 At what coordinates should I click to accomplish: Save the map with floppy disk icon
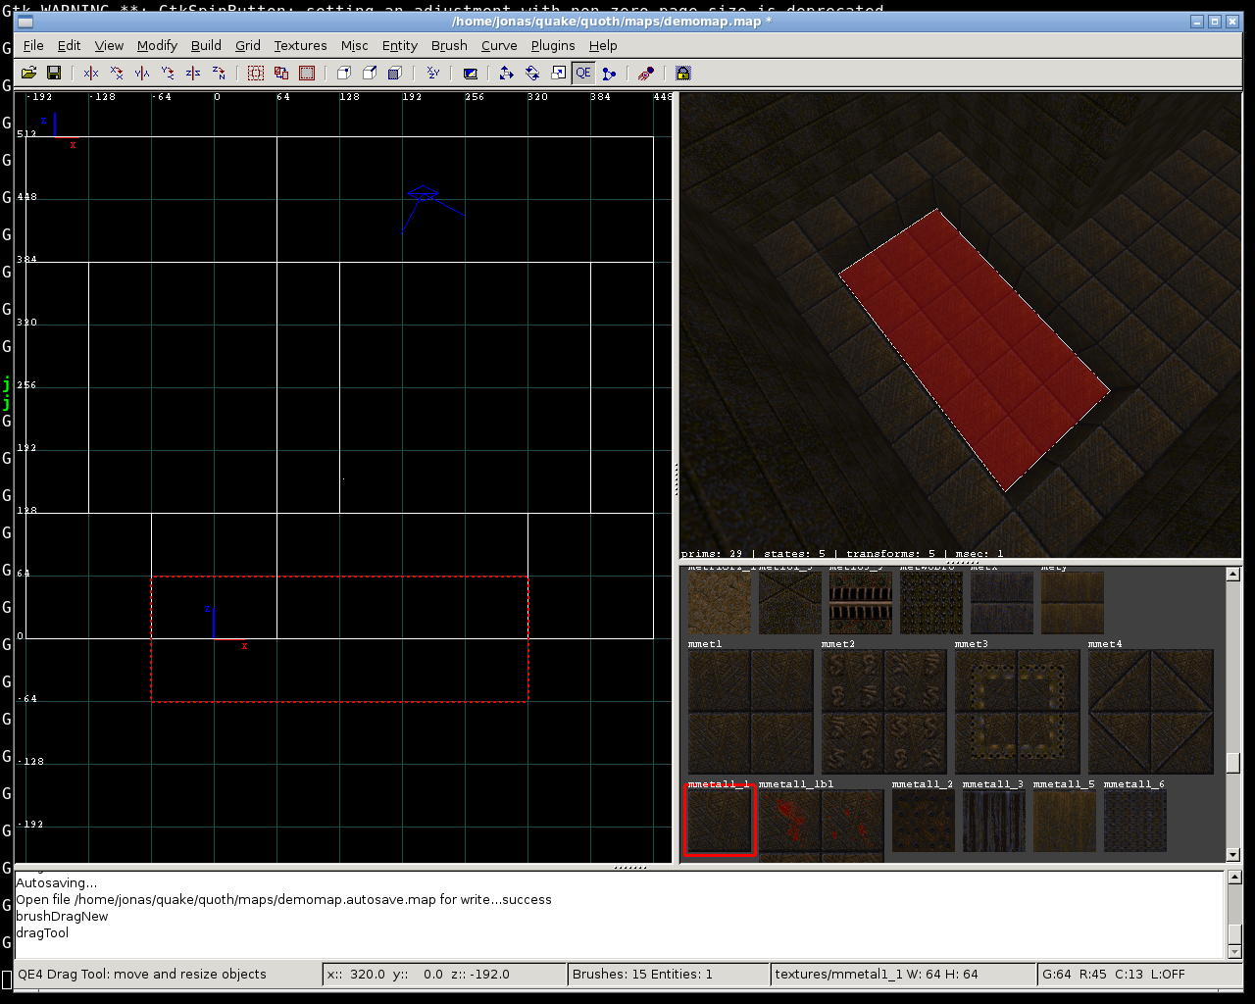pos(54,73)
